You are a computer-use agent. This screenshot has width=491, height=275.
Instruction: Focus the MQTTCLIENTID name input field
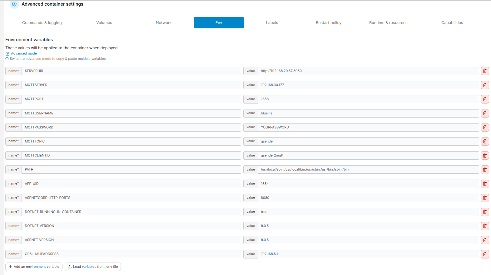pyautogui.click(x=131, y=155)
